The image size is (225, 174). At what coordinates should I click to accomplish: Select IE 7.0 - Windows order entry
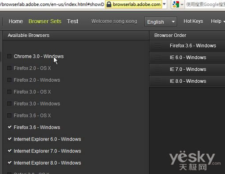point(187,69)
